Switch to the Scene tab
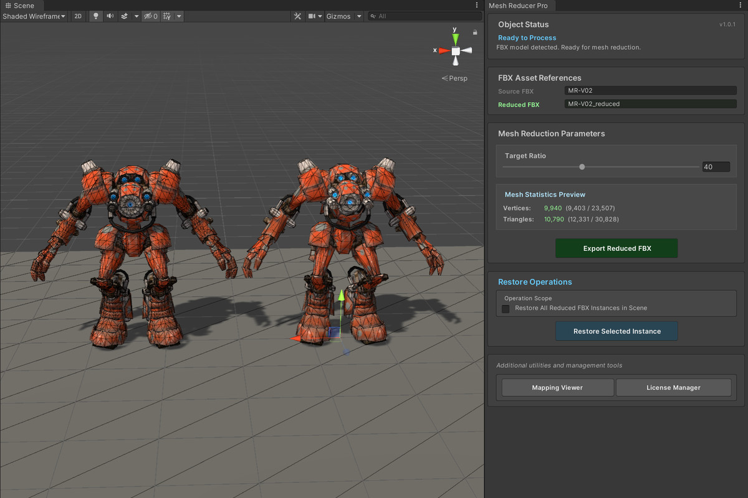This screenshot has width=748, height=498. point(20,6)
